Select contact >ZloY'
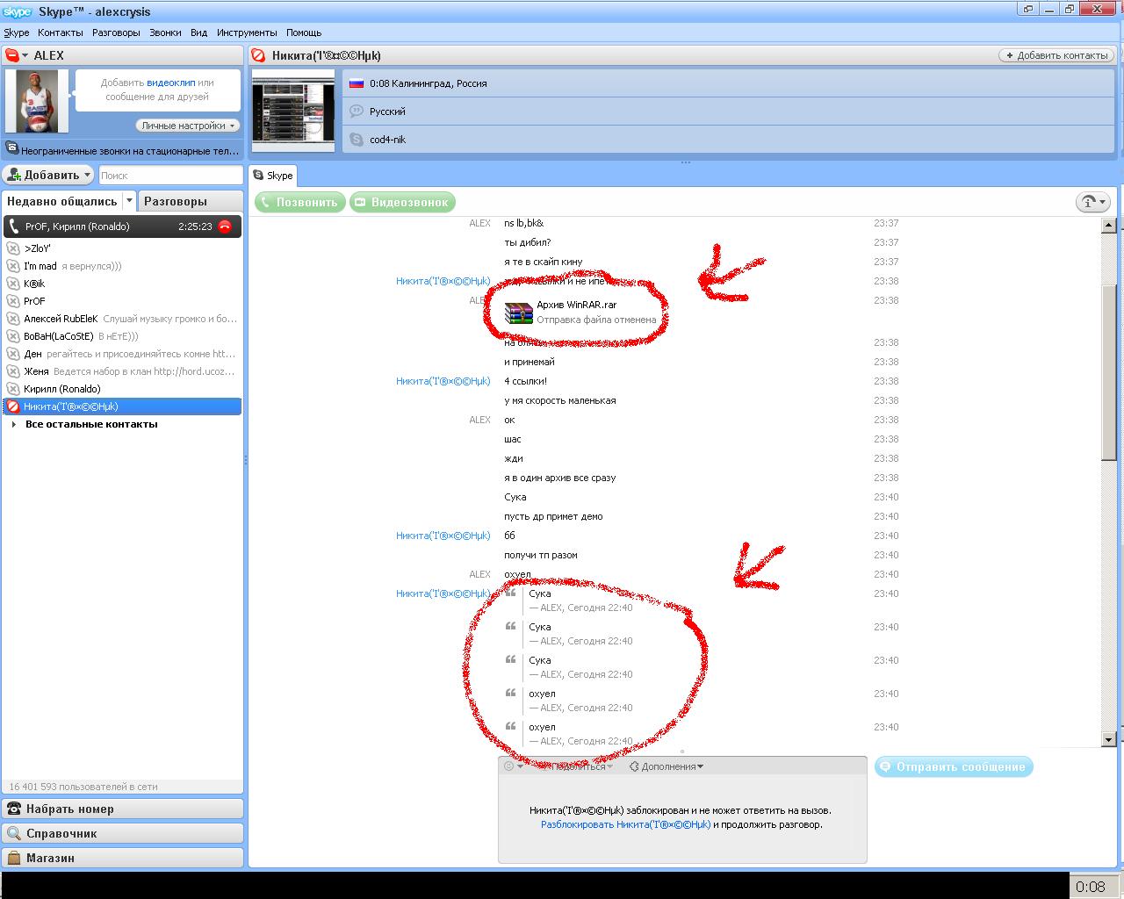1124x899 pixels. (x=122, y=248)
